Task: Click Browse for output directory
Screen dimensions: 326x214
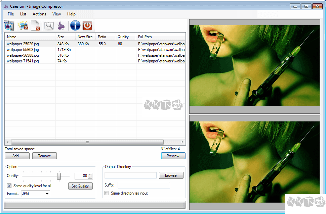Action: 171,175
